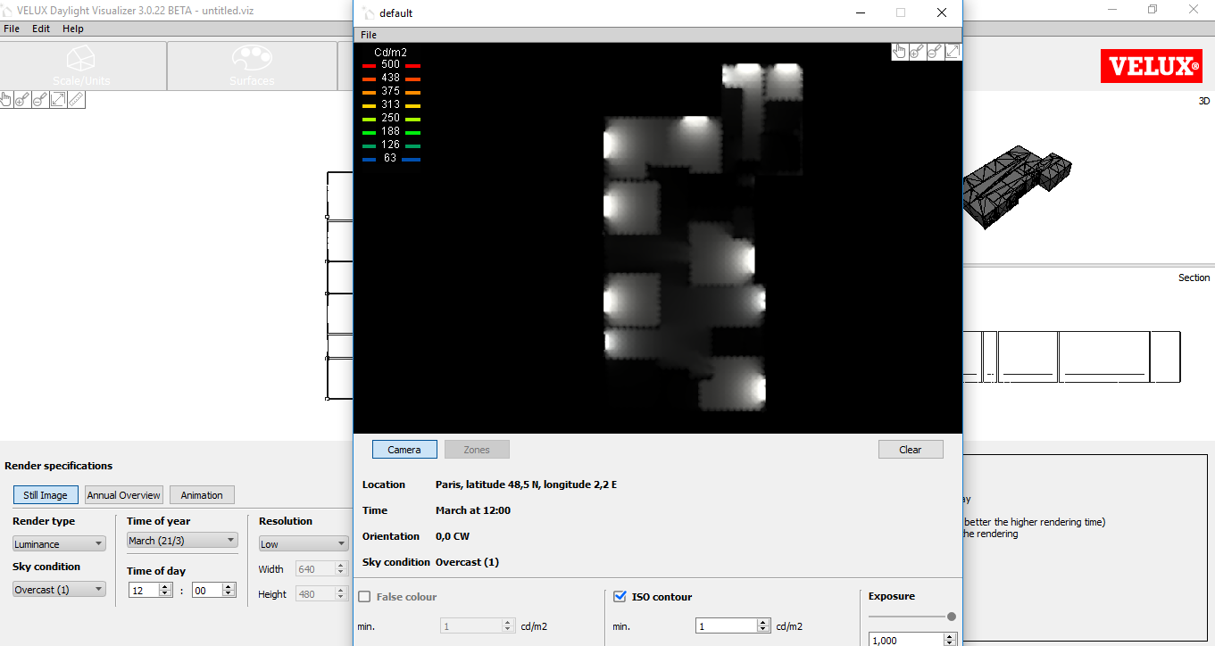
Task: Expand the Sky condition Overcast dropdown
Action: click(x=59, y=590)
